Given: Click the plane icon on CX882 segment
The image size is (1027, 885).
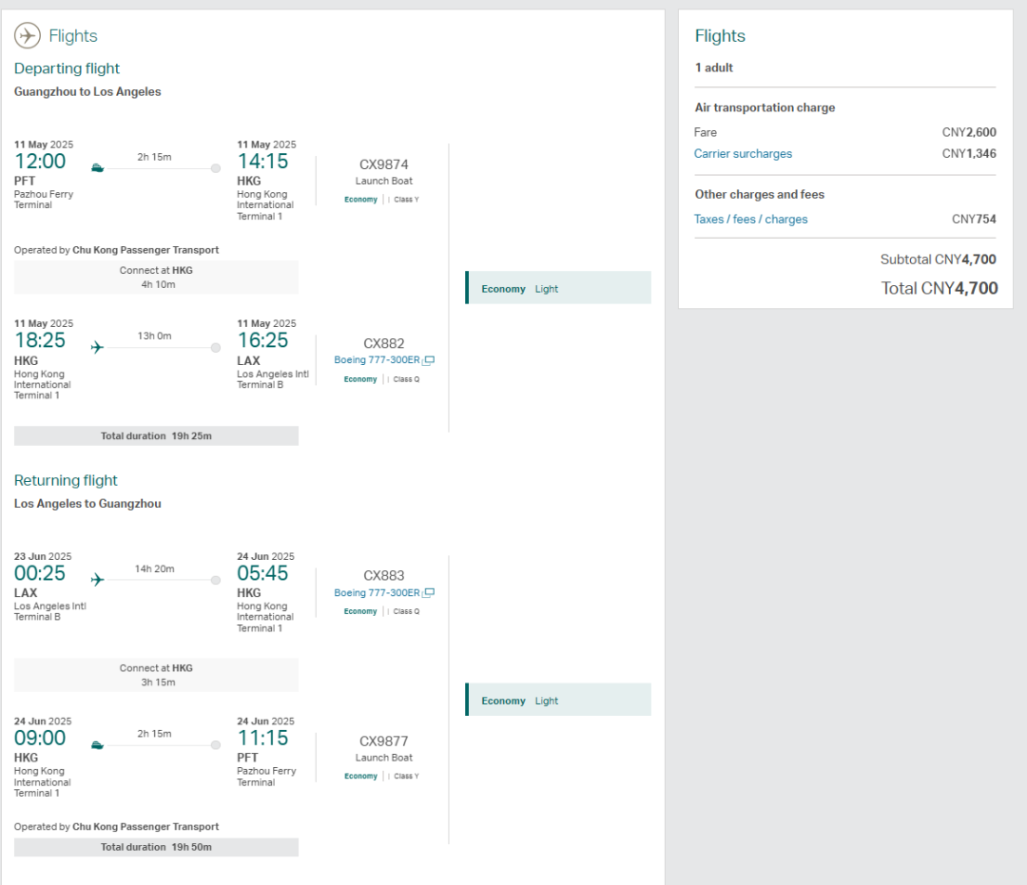Looking at the screenshot, I should (x=97, y=348).
